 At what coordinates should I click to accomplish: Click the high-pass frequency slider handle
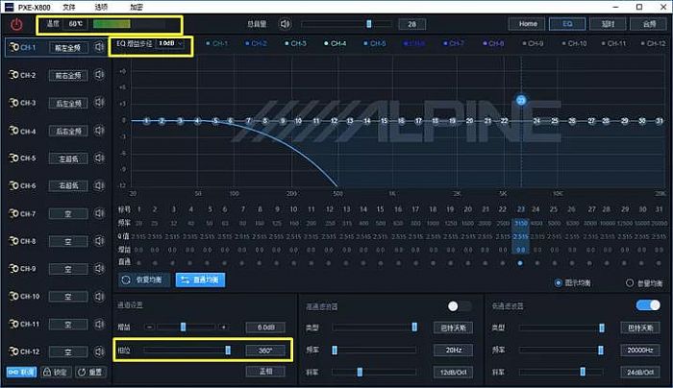pos(335,351)
